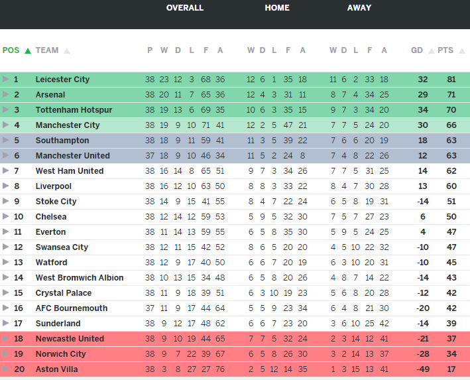Click the arrow beside Newcastle United
Image resolution: width=470 pixels, height=380 pixels.
tap(6, 338)
